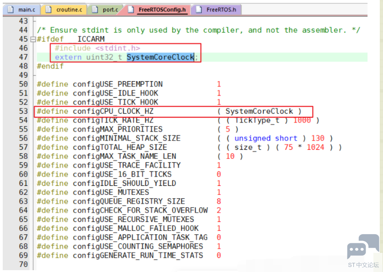This screenshot has height=272, width=383.
Task: Collapse the #ifdef __ICCARM__ fold marker
Action: point(33,39)
